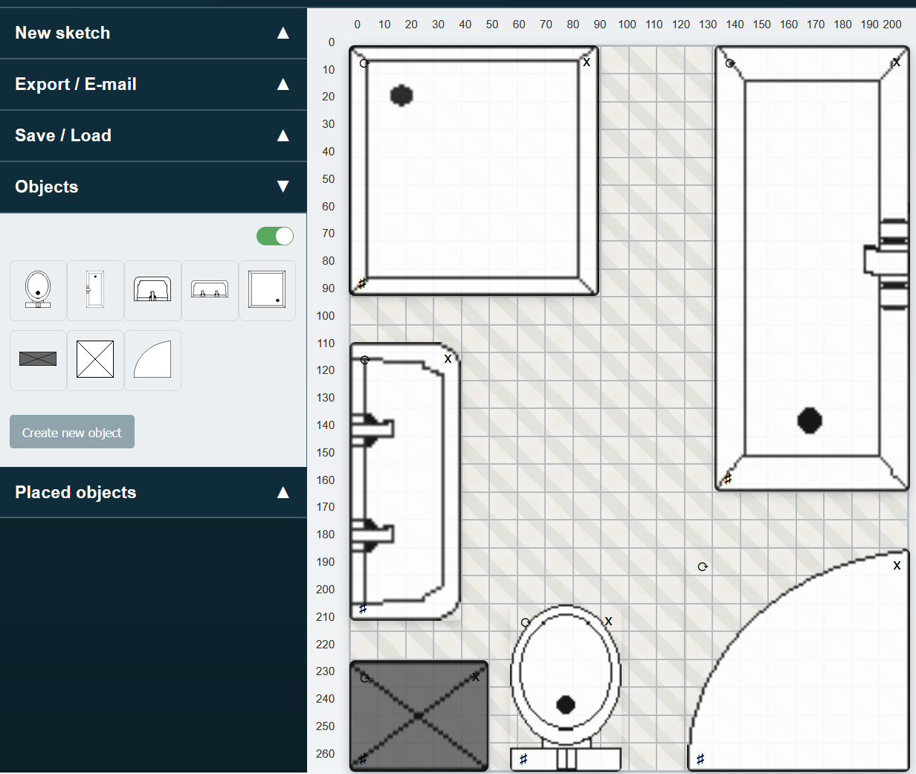Click the # handle on the quarter-circle
The width and height of the screenshot is (916, 774).
(x=700, y=759)
